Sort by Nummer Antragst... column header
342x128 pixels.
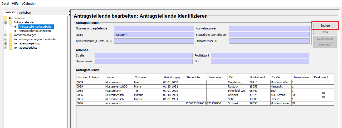tap(91, 77)
